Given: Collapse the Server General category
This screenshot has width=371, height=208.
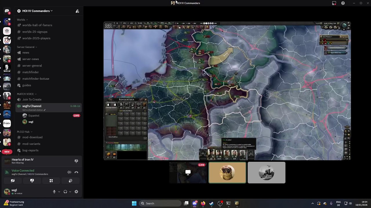Looking at the screenshot, I should click(27, 47).
